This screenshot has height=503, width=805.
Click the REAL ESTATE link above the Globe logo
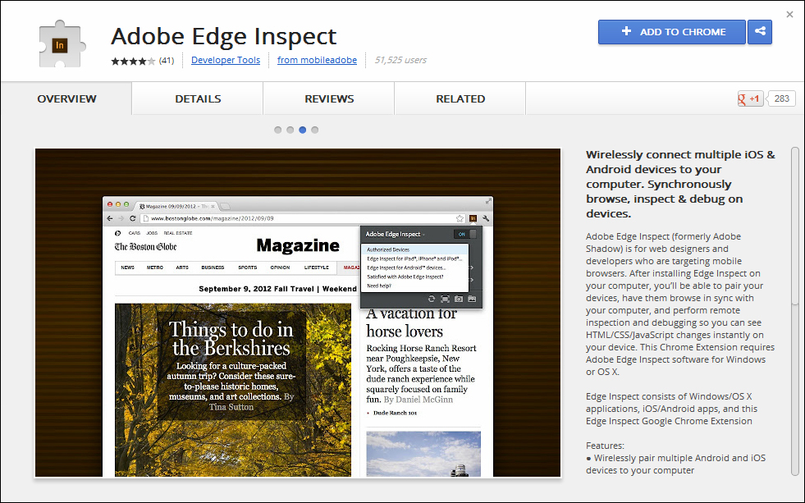click(x=177, y=233)
